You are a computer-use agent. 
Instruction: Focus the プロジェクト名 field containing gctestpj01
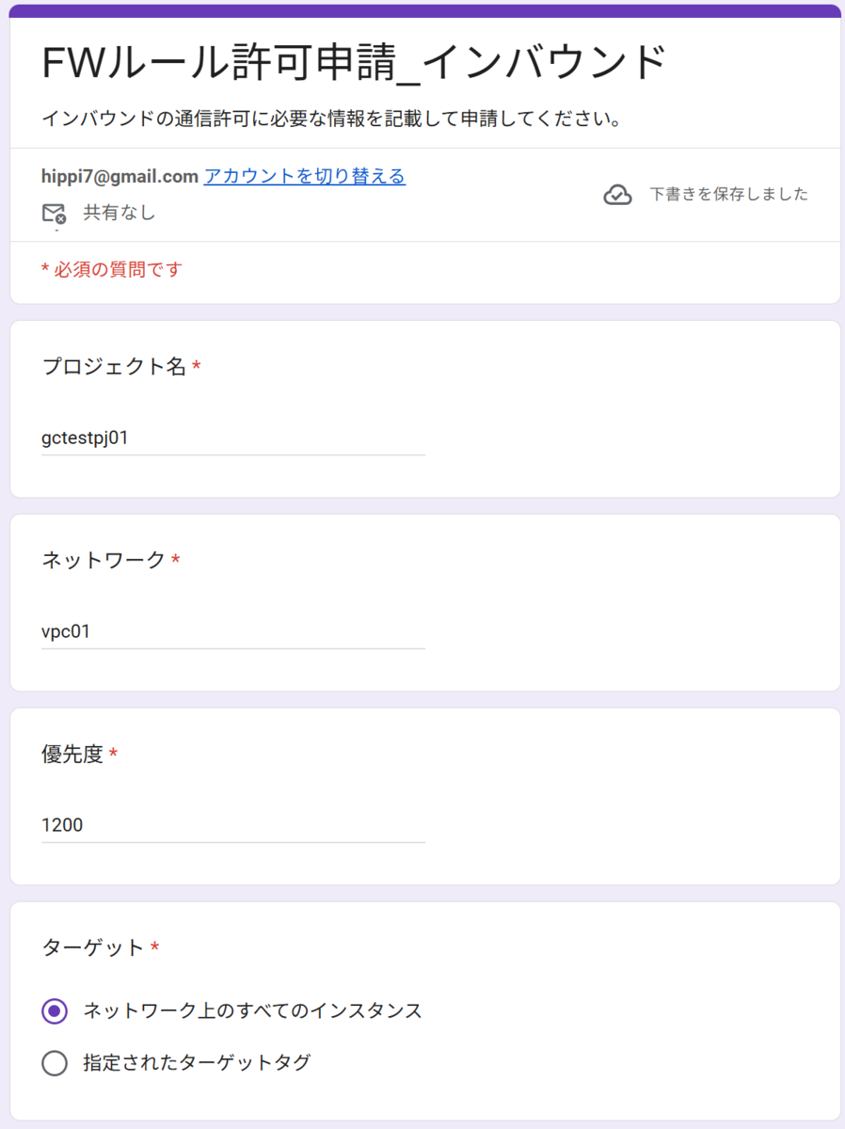(233, 437)
